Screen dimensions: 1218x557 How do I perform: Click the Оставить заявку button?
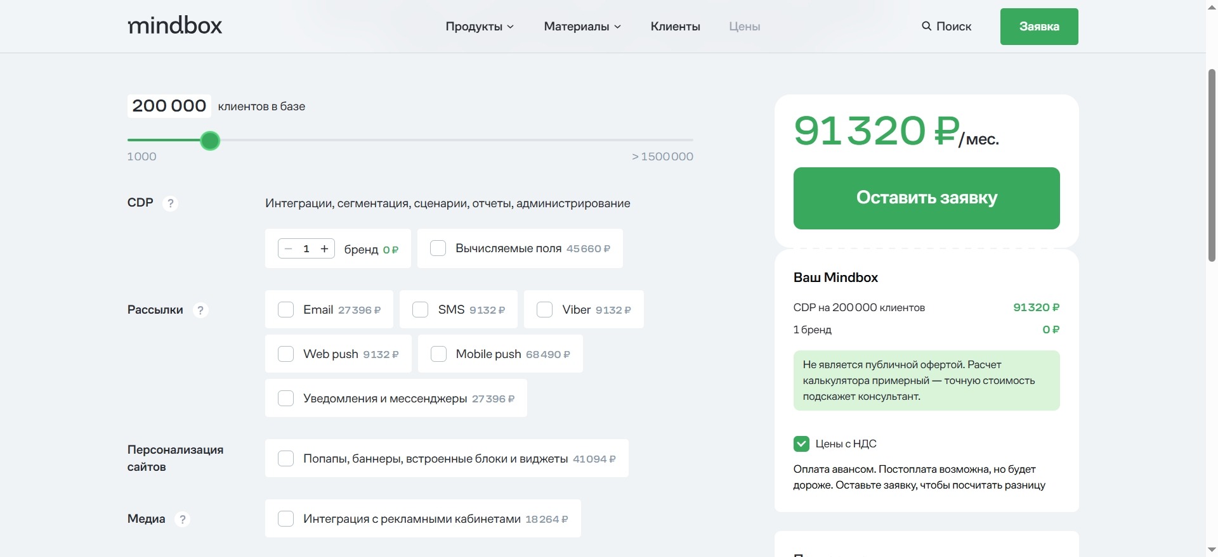[926, 198]
